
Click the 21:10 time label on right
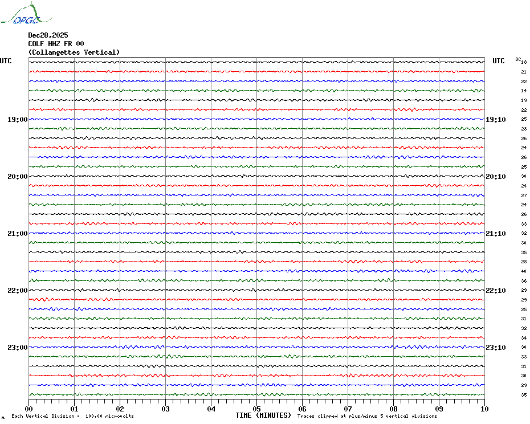(x=495, y=234)
